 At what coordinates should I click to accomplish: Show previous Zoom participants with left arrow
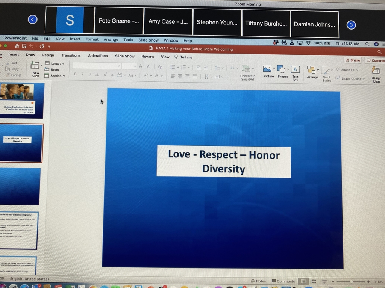click(x=33, y=19)
